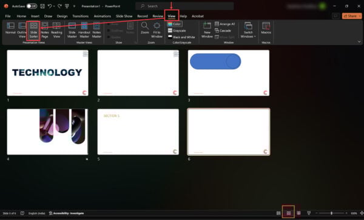Open the Help tab
This screenshot has height=220, width=364.
coord(183,16)
